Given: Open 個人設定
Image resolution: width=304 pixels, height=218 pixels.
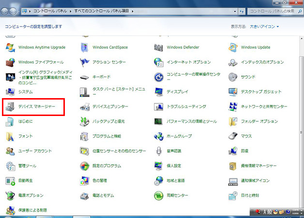Looking at the screenshot, I should [167, 166].
